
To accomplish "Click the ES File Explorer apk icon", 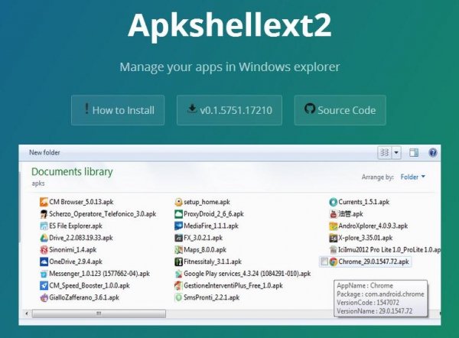I will pyautogui.click(x=44, y=226).
